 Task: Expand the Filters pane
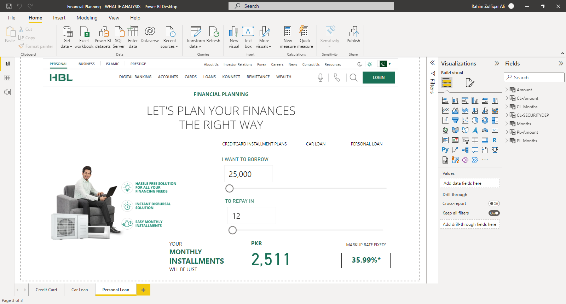(x=432, y=63)
